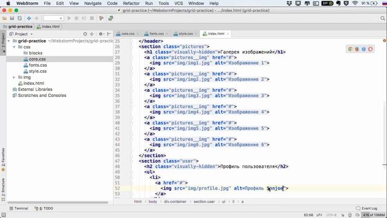Open the run configuration dropdown

[x=53, y=18]
